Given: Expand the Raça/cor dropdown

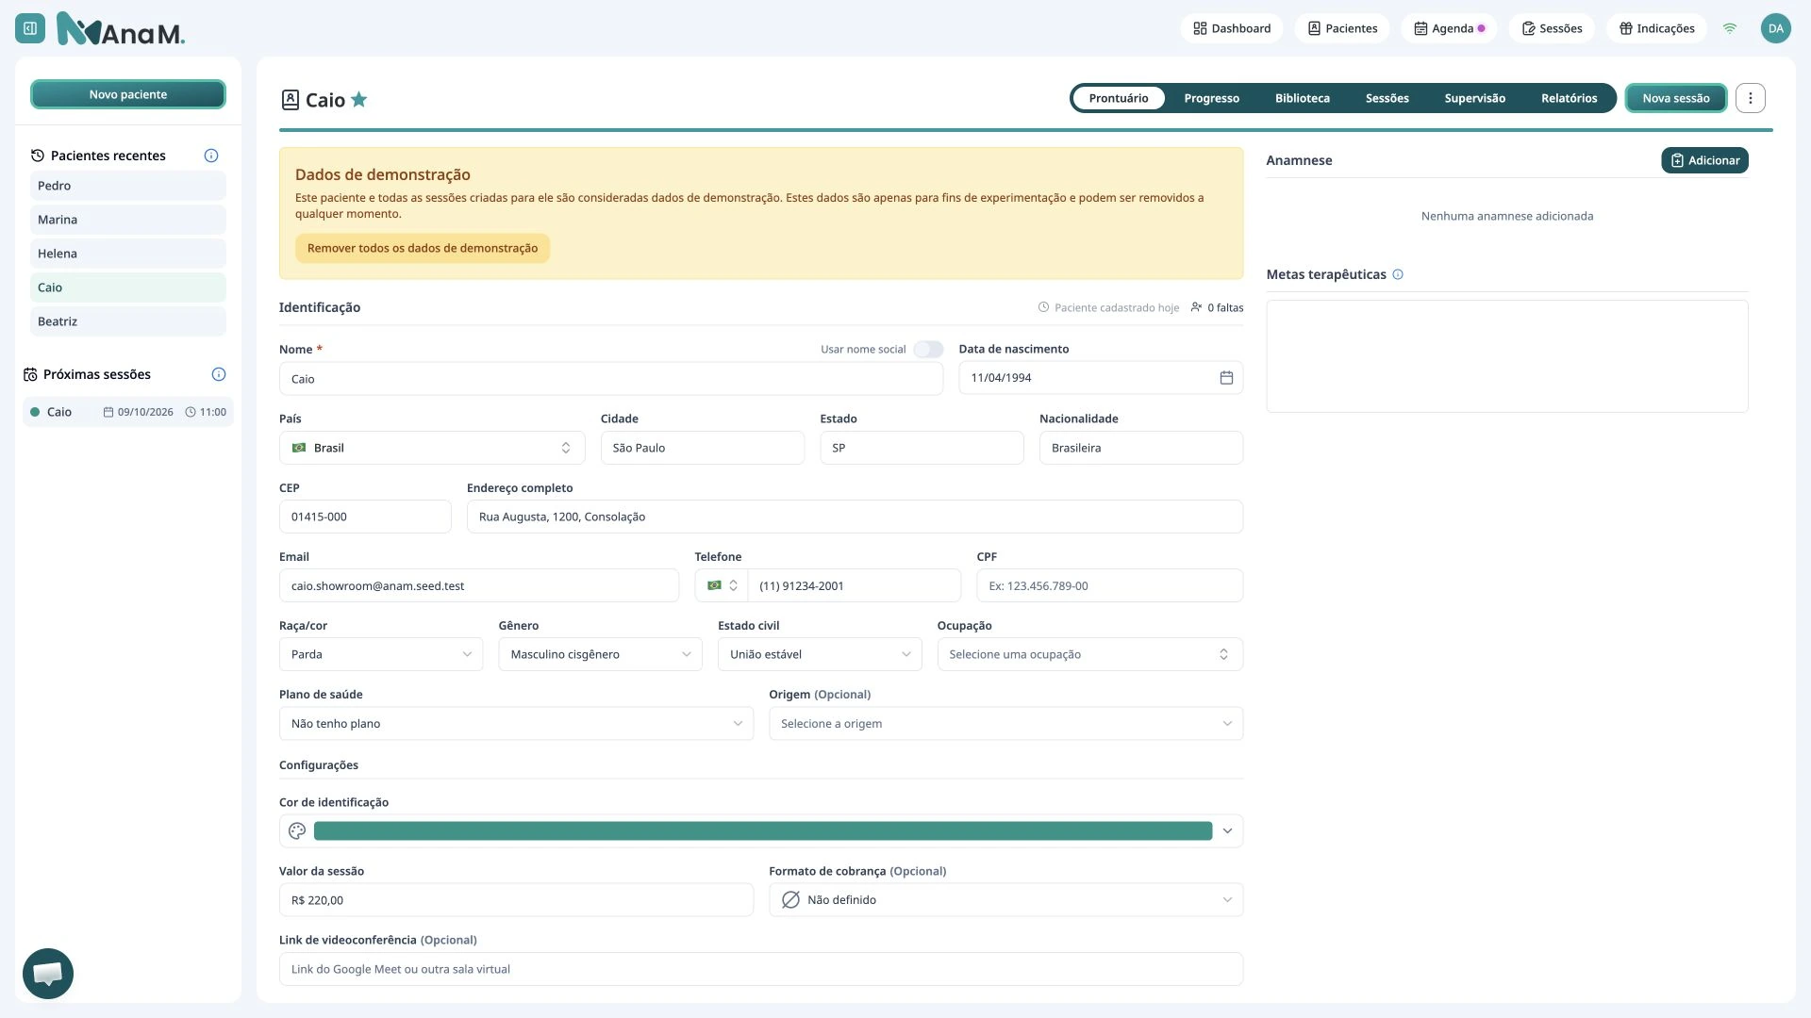Looking at the screenshot, I should tap(381, 654).
